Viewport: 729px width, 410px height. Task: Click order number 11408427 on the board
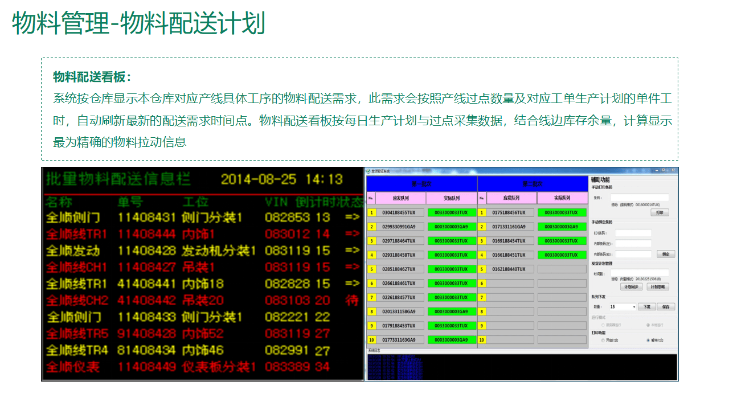point(147,267)
